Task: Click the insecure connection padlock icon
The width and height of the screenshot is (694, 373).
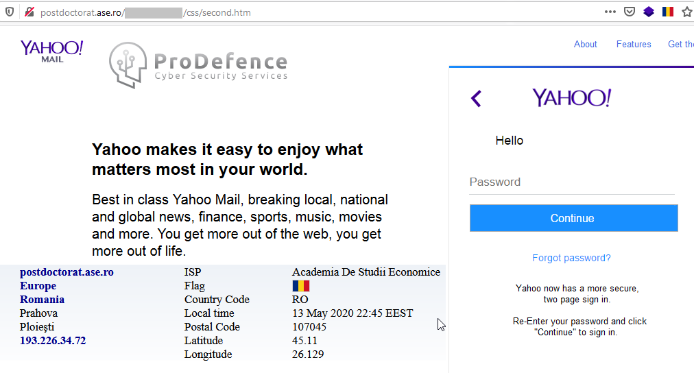Action: click(29, 12)
